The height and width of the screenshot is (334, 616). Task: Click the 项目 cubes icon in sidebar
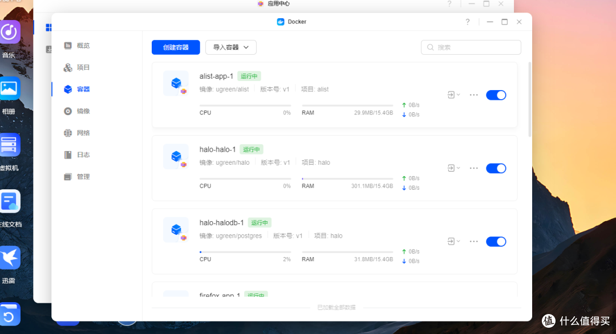pos(68,67)
